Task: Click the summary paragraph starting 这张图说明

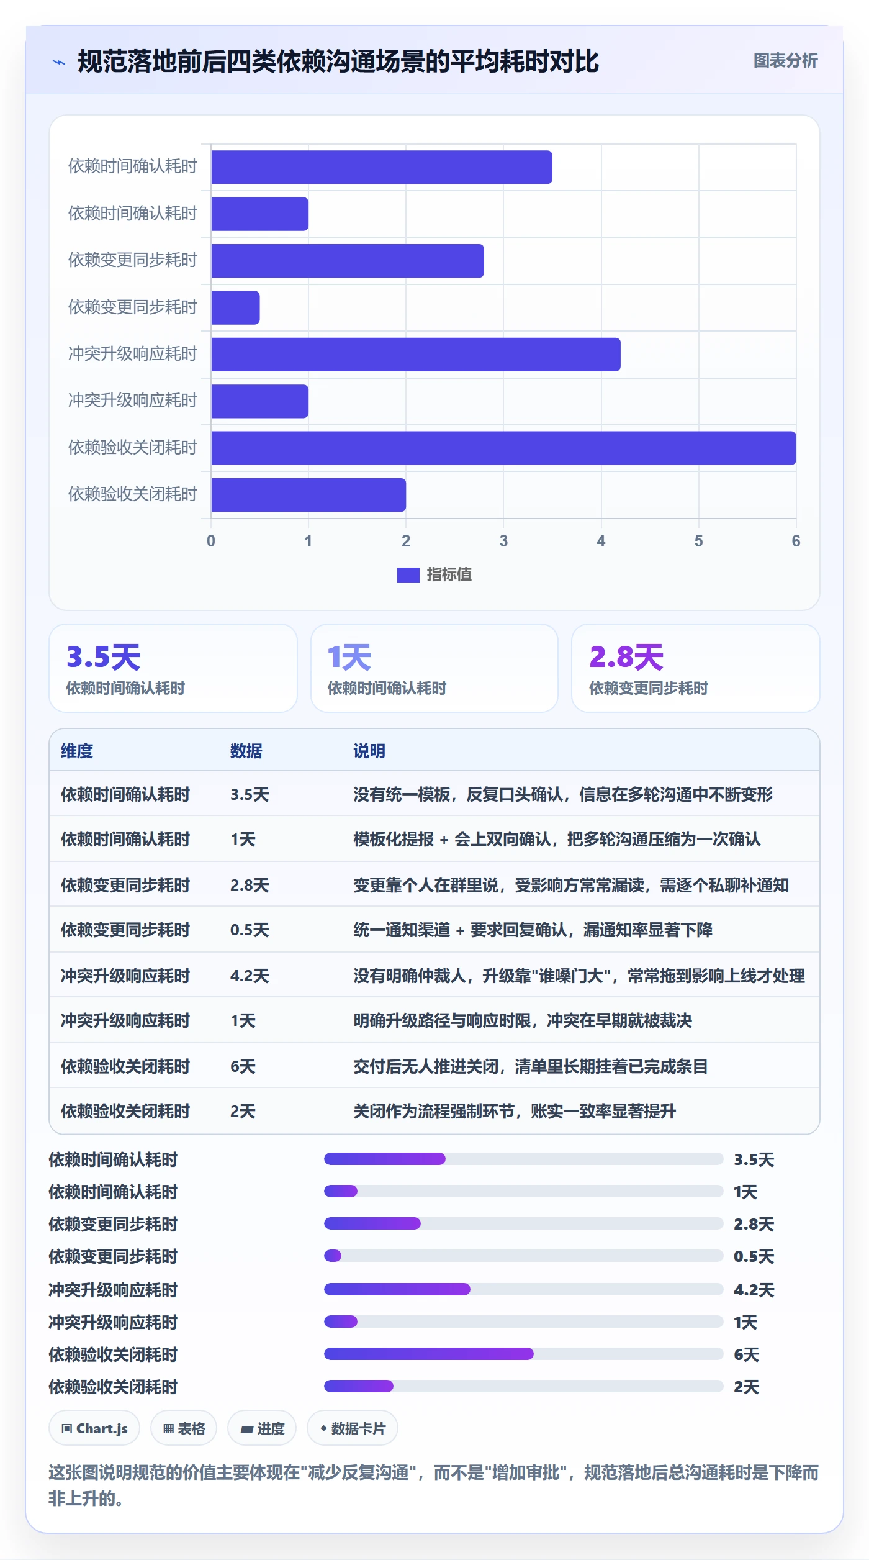Action: tap(434, 1485)
